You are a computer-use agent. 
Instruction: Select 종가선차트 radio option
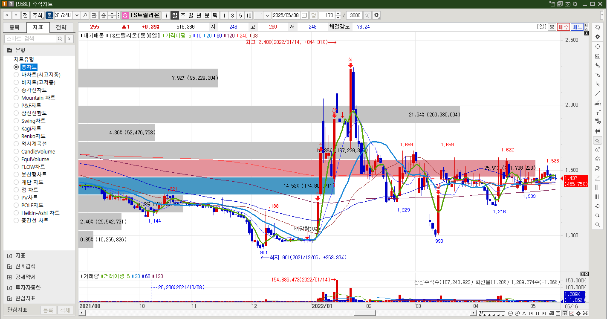tap(30, 90)
